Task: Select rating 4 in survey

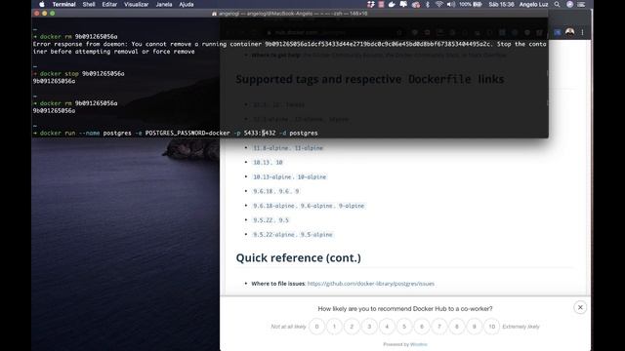Action: 387,327
